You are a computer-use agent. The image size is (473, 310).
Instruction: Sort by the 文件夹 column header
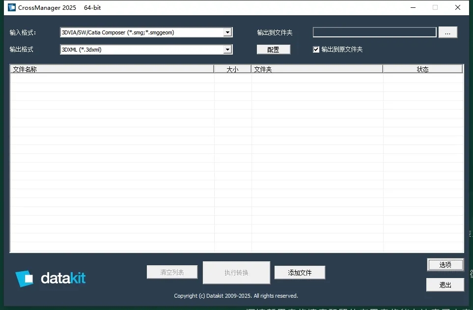[317, 69]
